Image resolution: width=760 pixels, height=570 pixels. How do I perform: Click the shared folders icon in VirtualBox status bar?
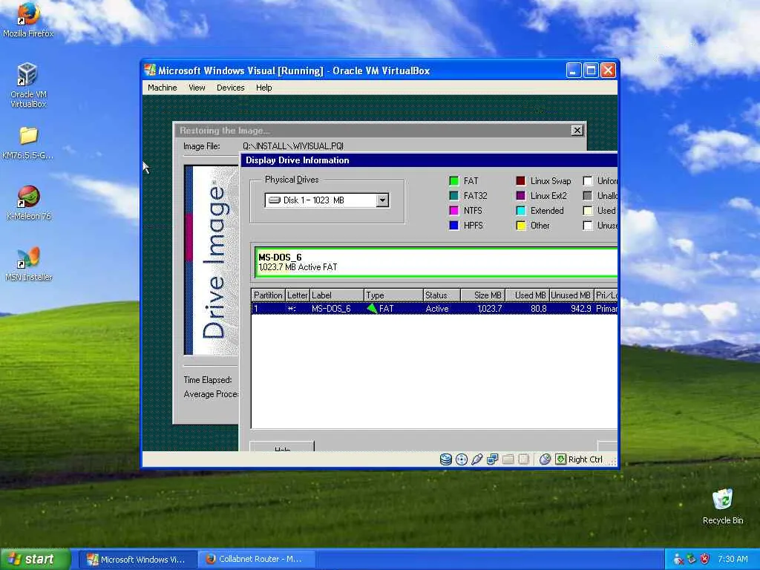point(508,459)
